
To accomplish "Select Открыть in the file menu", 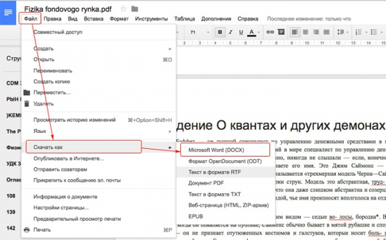I will [x=98, y=60].
